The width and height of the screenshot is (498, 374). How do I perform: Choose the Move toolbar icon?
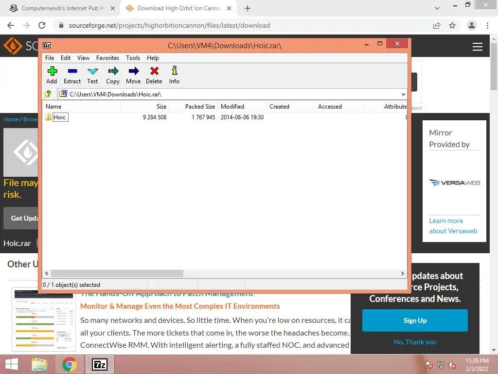pos(133,71)
